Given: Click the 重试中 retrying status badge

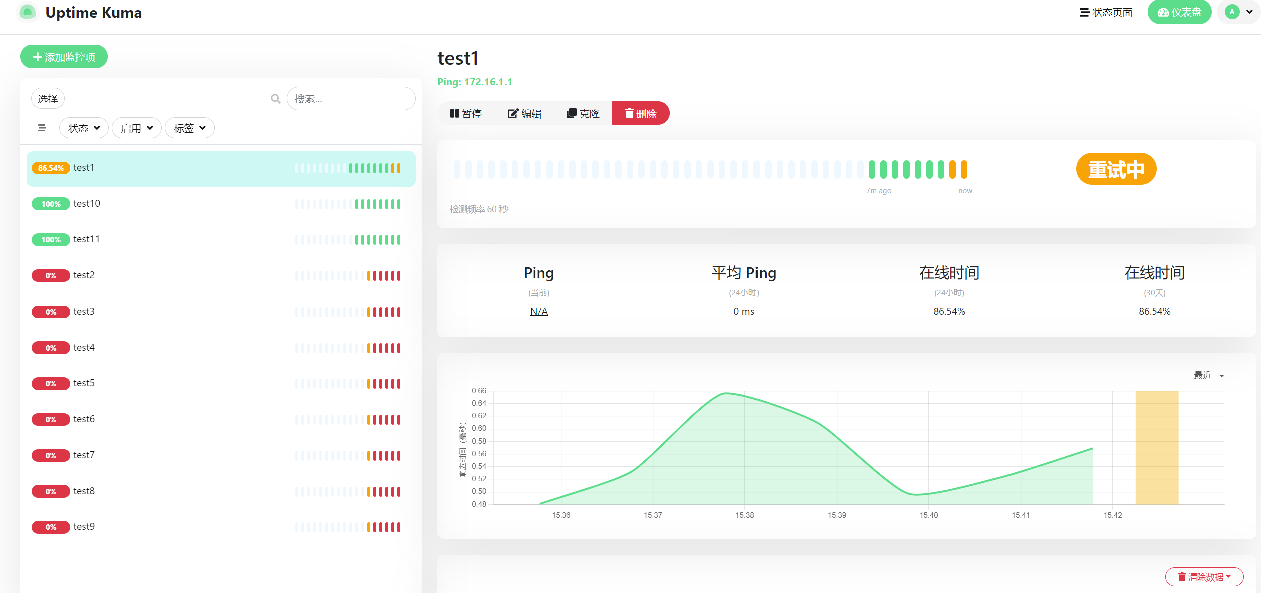Looking at the screenshot, I should tap(1116, 169).
